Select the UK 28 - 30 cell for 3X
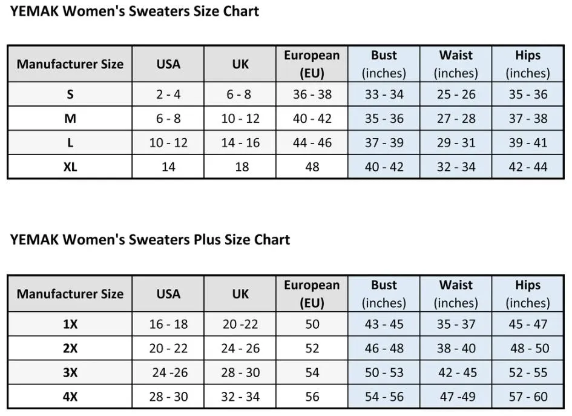The width and height of the screenshot is (572, 416). click(x=240, y=372)
